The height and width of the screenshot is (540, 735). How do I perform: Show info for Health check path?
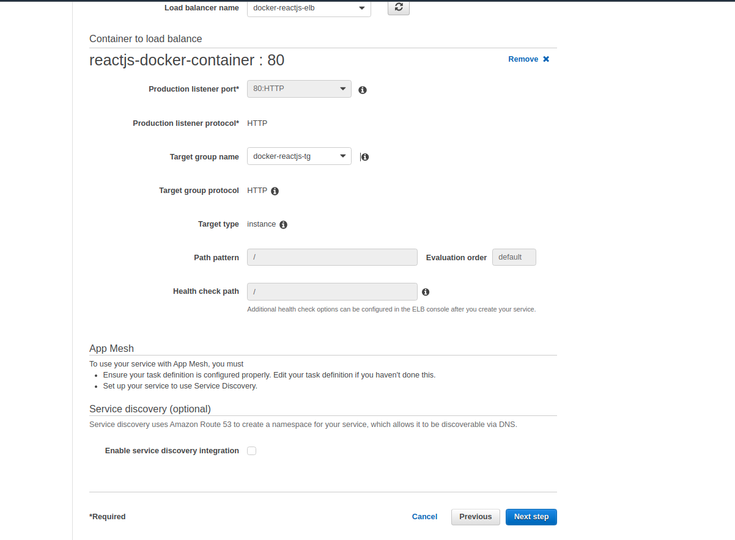(426, 292)
